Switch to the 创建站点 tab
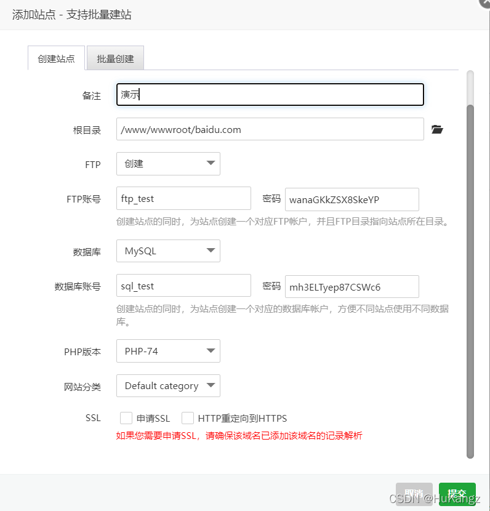Screen dimensions: 490x511 pyautogui.click(x=56, y=58)
